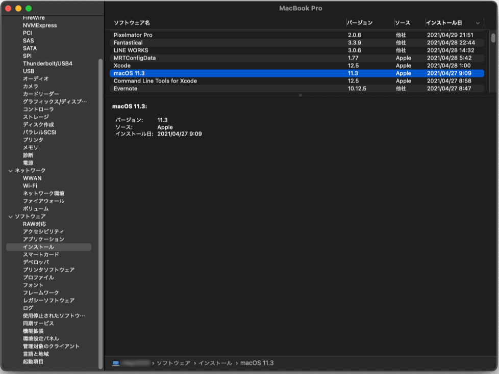The image size is (499, 374).
Task: Open パラレルSCSI in sidebar
Action: (40, 132)
